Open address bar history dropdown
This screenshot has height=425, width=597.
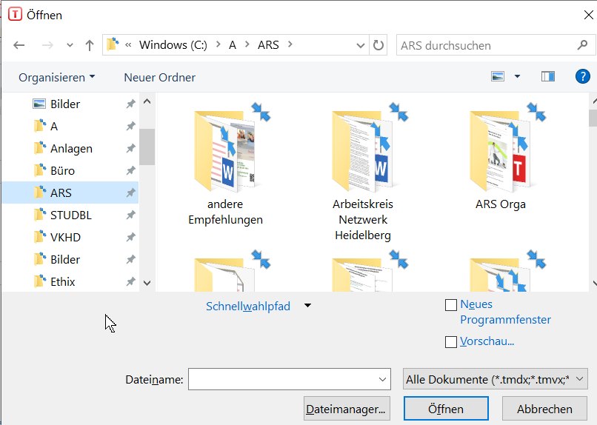click(x=360, y=46)
